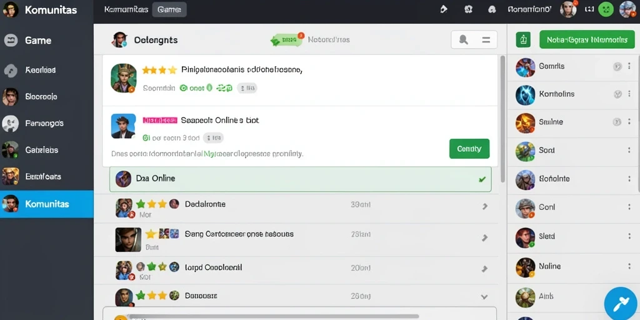Click the search magnifier icon

coord(463,39)
